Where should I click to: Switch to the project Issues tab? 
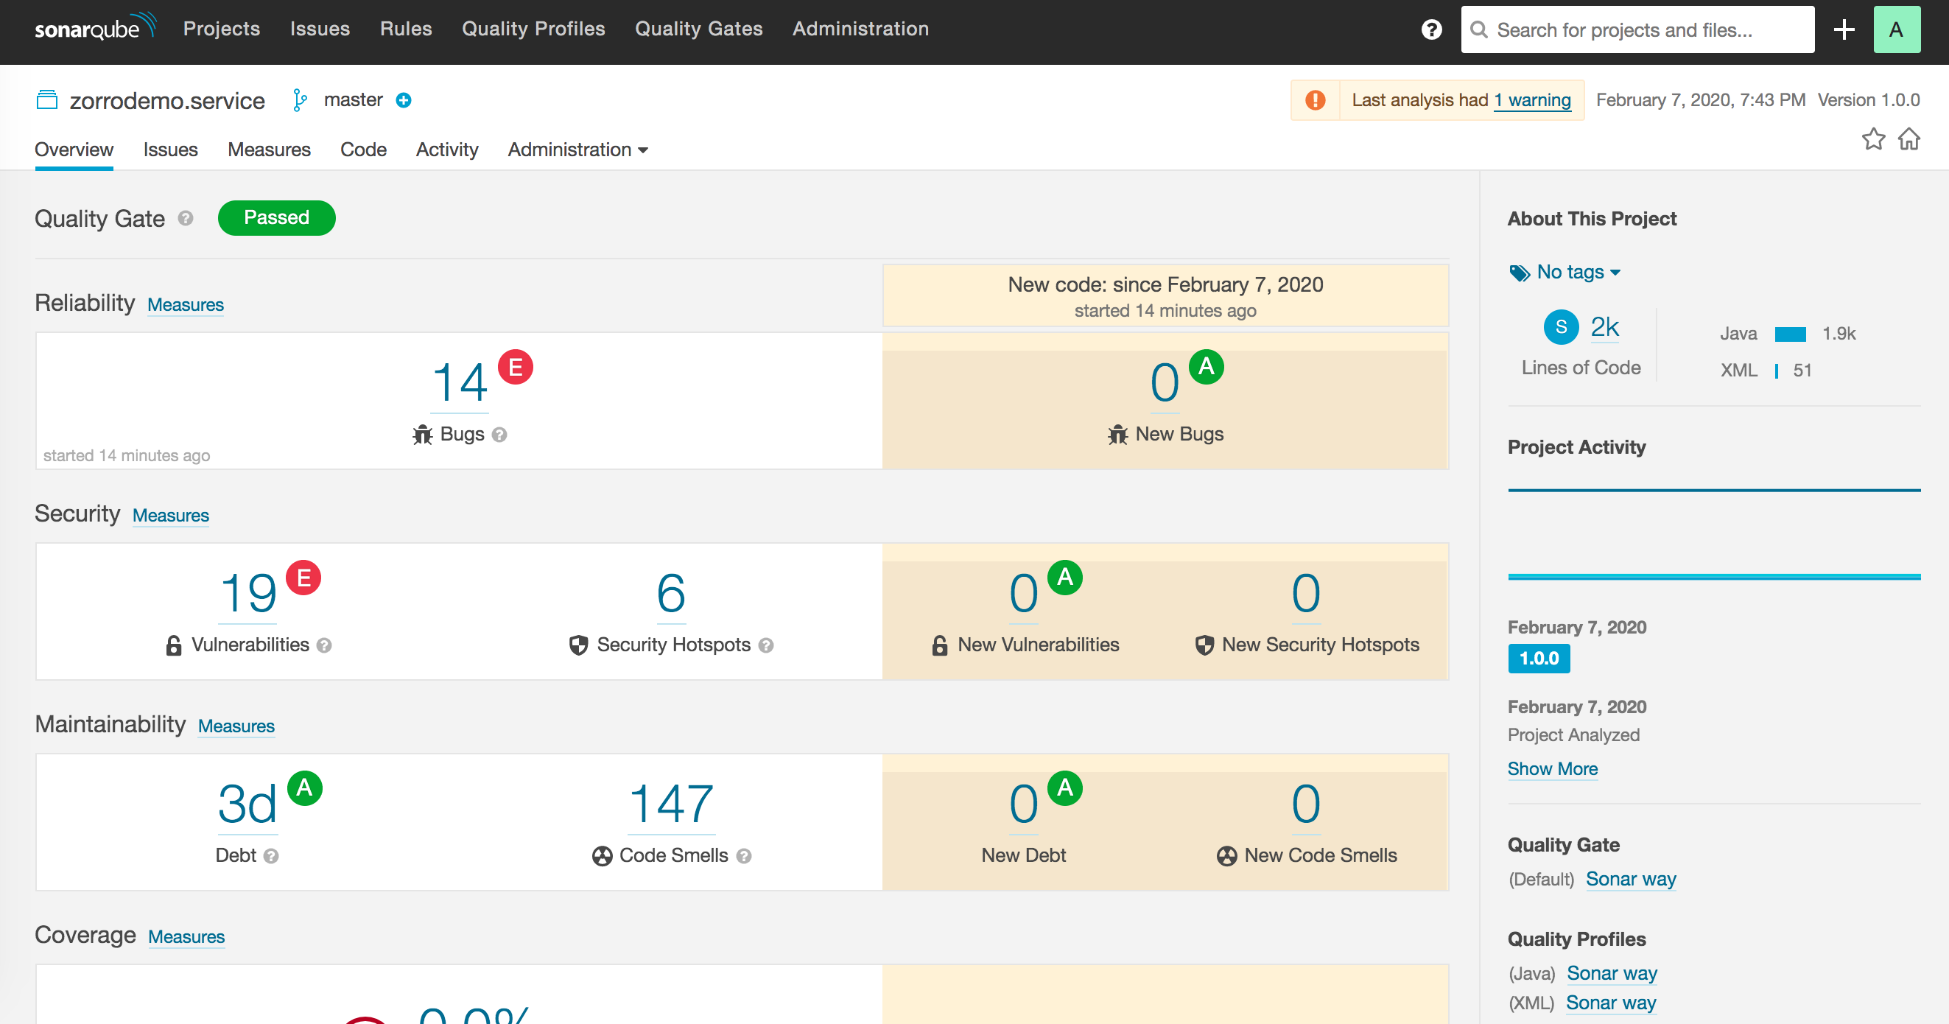pos(170,150)
